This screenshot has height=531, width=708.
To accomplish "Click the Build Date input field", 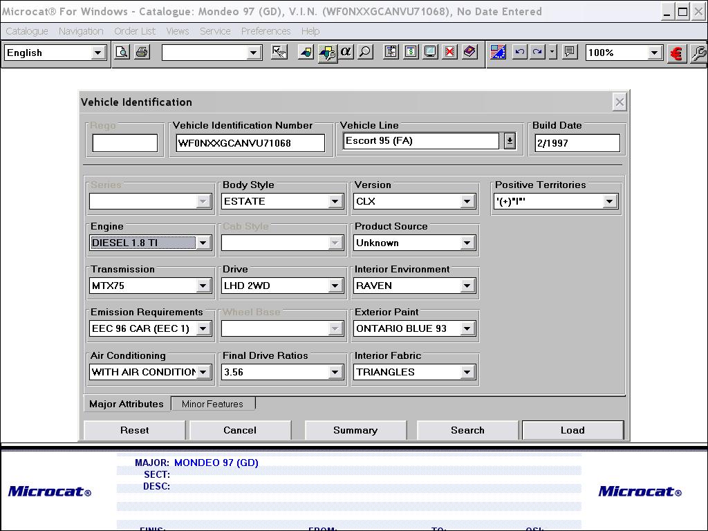I will (x=577, y=143).
